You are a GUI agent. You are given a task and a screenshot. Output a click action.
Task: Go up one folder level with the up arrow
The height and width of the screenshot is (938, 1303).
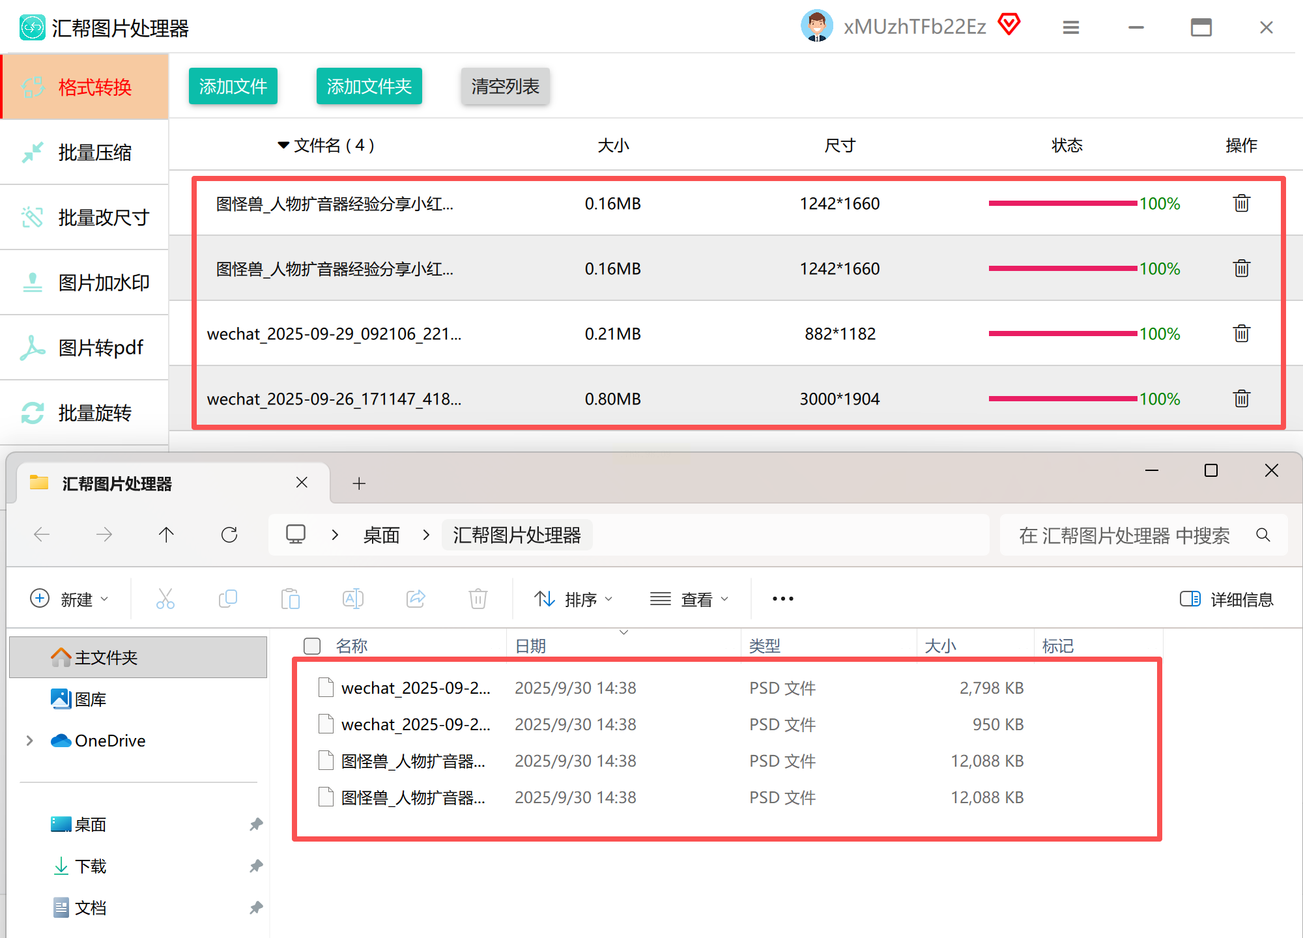[166, 535]
